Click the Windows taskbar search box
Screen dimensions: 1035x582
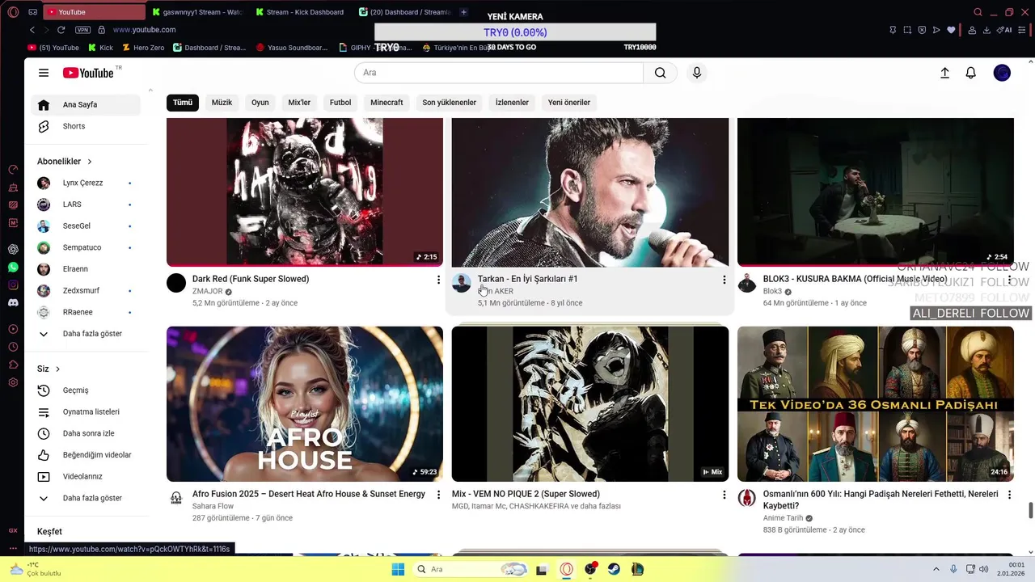tap(471, 569)
